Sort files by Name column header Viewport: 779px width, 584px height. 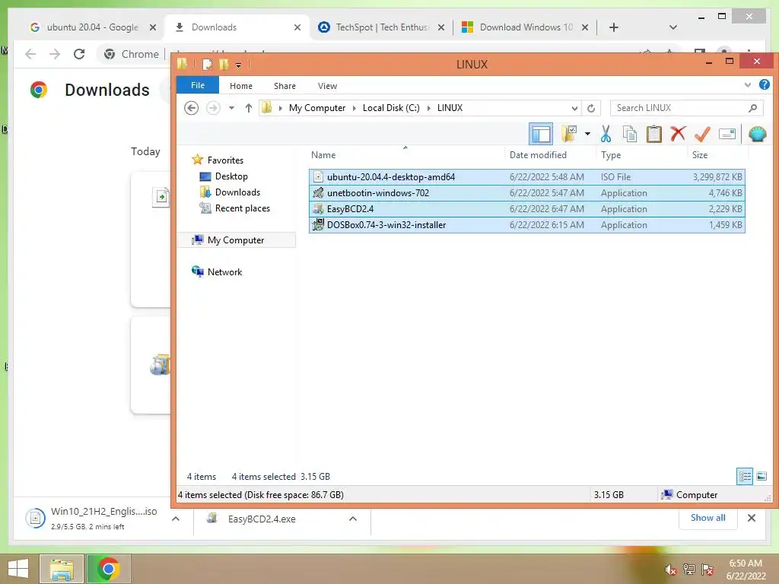[x=323, y=155]
